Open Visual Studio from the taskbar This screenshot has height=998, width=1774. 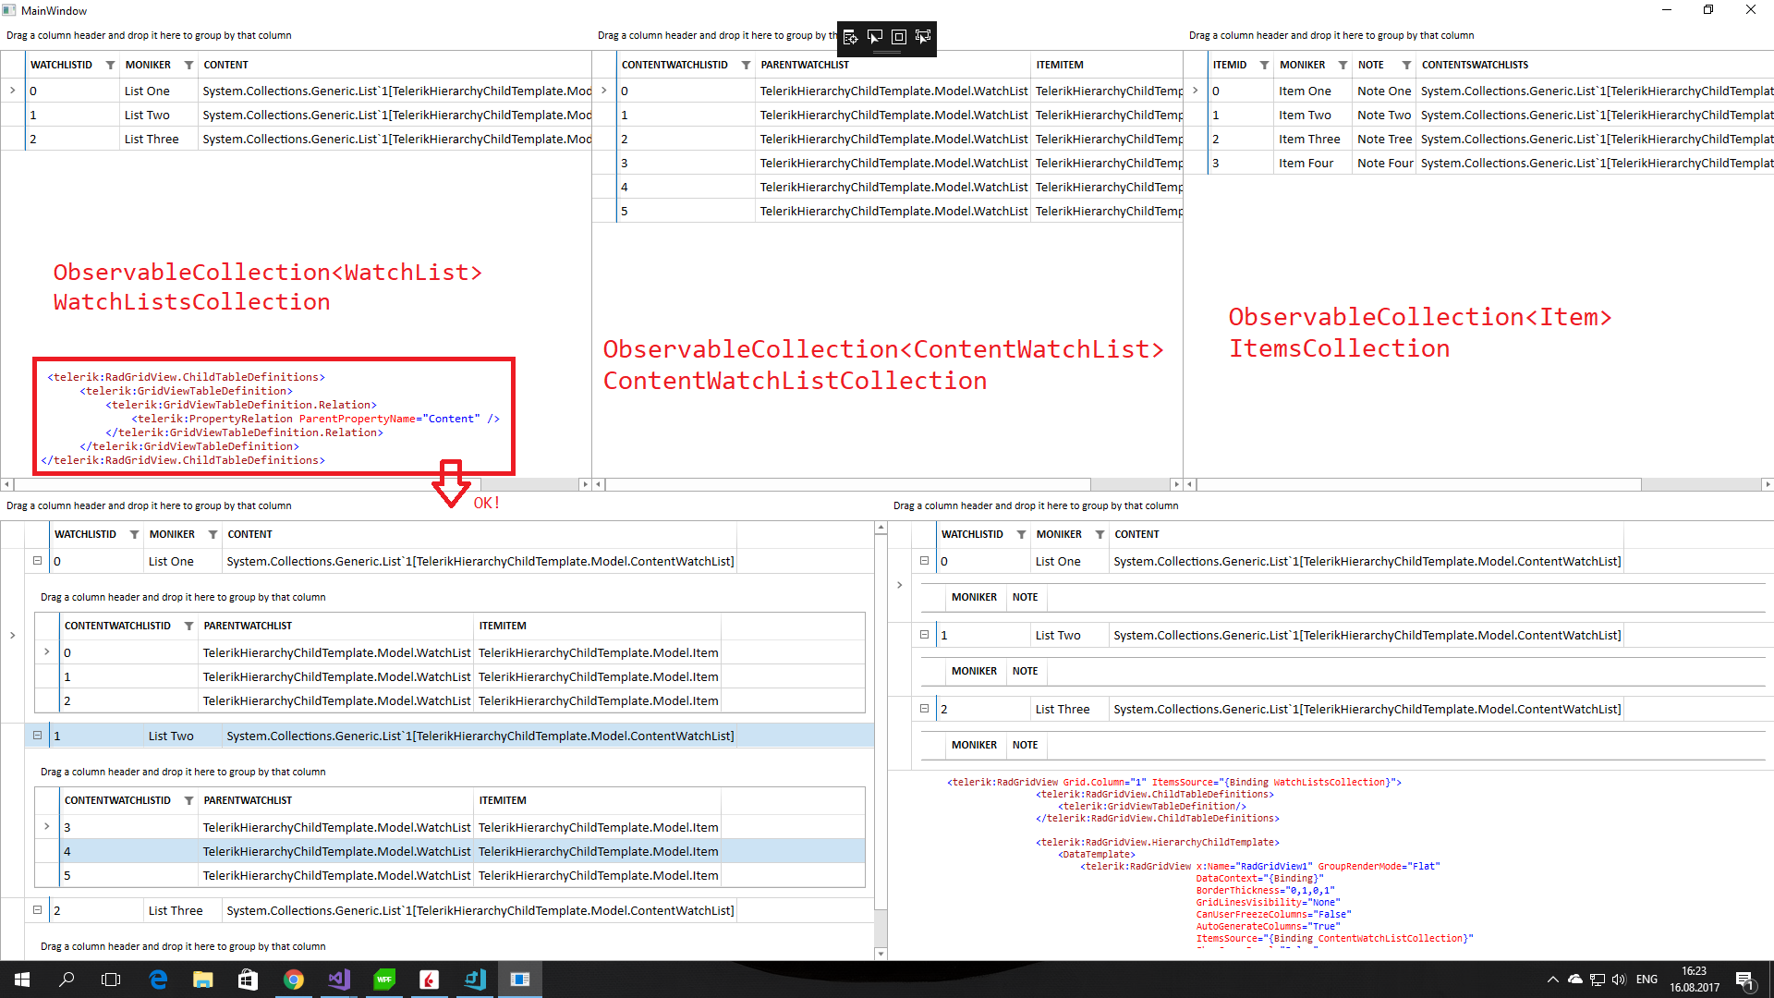point(339,980)
